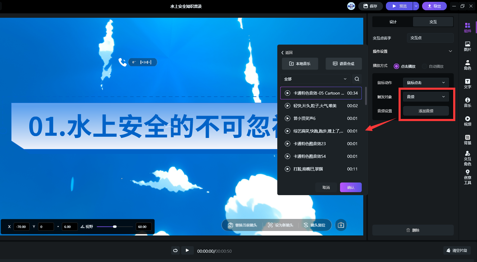
Task: Play preview of 曾小贤笑声6 audio
Action: click(x=288, y=118)
